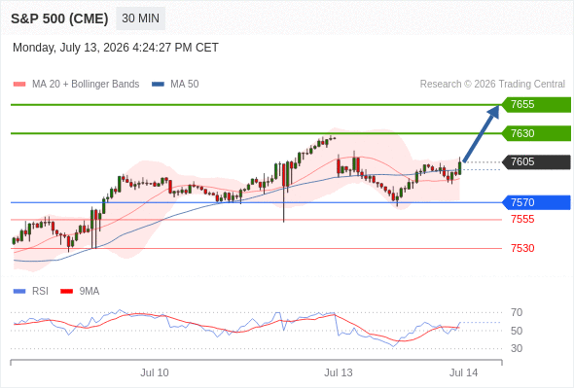
Task: Toggle the MA 20 + Bollinger Bands legend swatch
Action: pos(19,85)
